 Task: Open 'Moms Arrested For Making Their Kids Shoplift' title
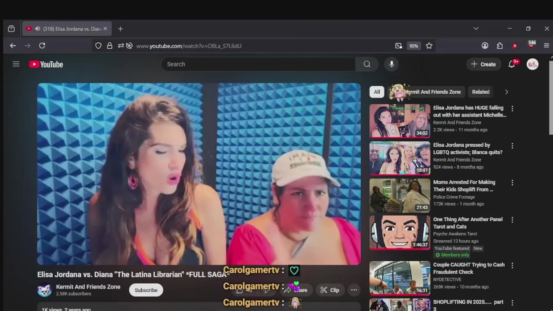coord(464,186)
